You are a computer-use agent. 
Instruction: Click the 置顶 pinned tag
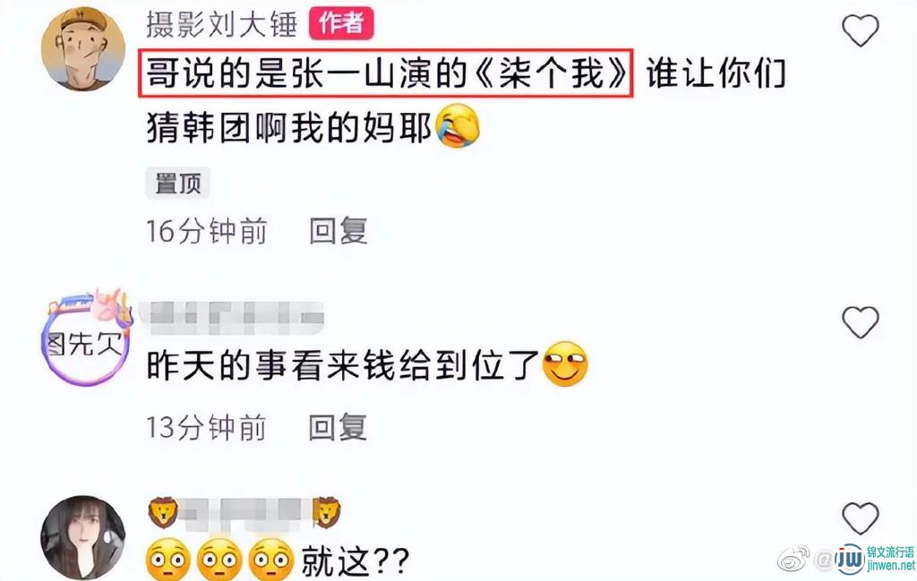[178, 184]
